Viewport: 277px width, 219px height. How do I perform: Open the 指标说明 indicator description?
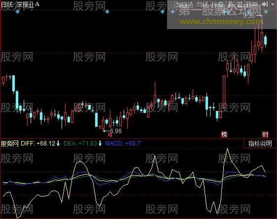[x=260, y=144]
